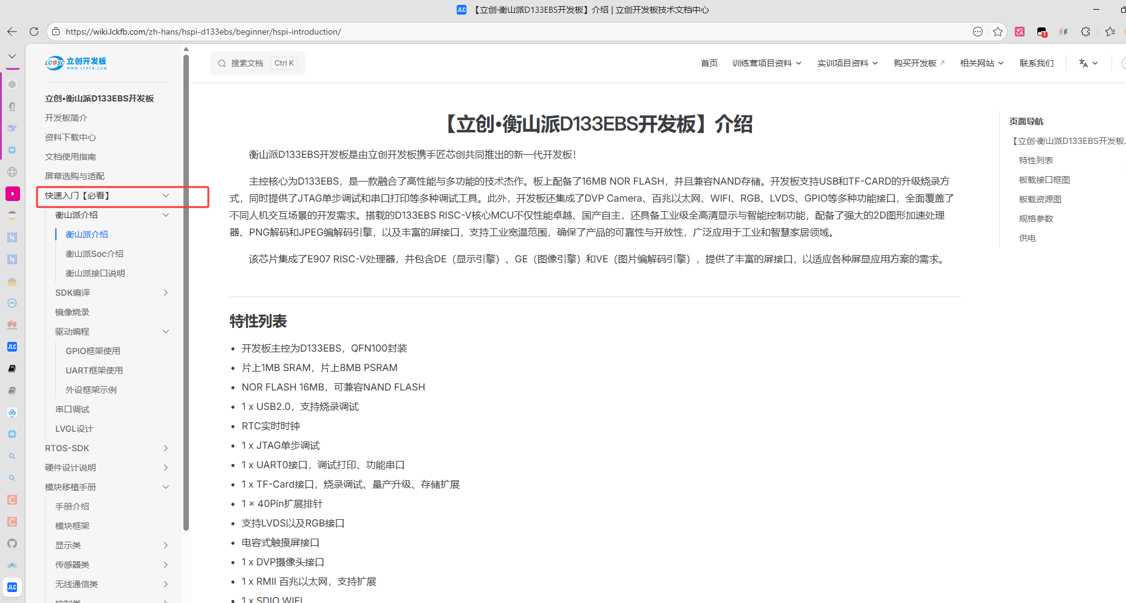1126x603 pixels.
Task: Expand the 硬件设计说明 chevron
Action: pyautogui.click(x=166, y=468)
